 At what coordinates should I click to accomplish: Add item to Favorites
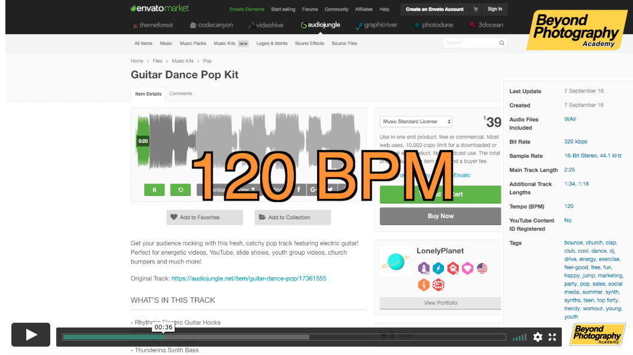[x=205, y=217]
